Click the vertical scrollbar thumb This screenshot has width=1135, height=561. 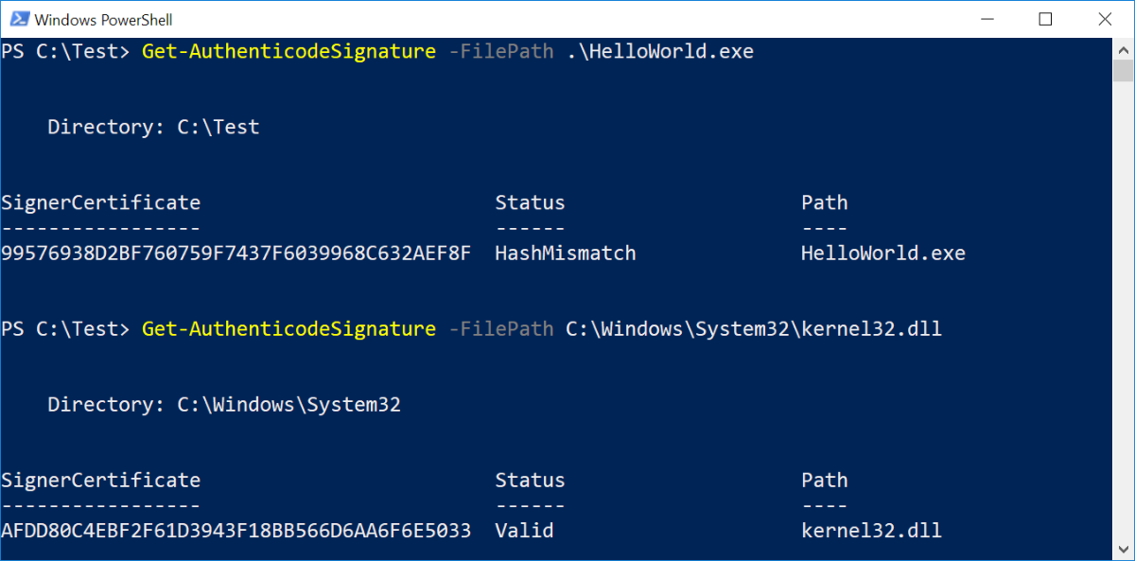click(x=1123, y=71)
